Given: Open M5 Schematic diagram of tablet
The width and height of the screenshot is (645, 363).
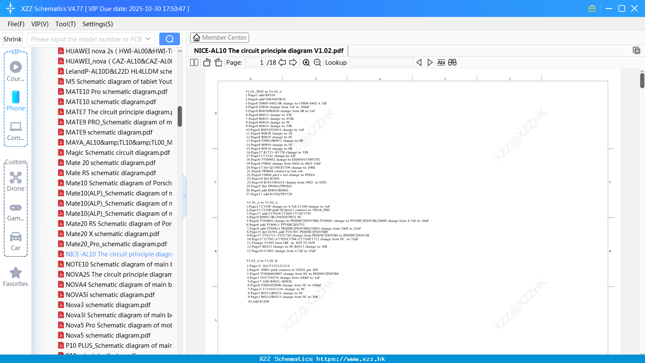Looking at the screenshot, I should pos(119,82).
